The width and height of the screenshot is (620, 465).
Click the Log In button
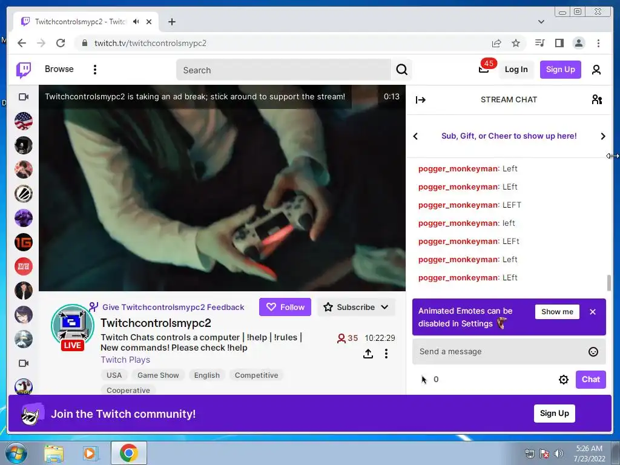(516, 70)
